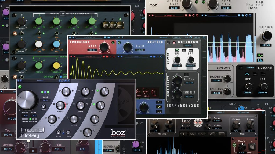Save the red Transient section preset in Transgressor
Image resolution: width=275 pixels, height=154 pixels.
[x=104, y=57]
